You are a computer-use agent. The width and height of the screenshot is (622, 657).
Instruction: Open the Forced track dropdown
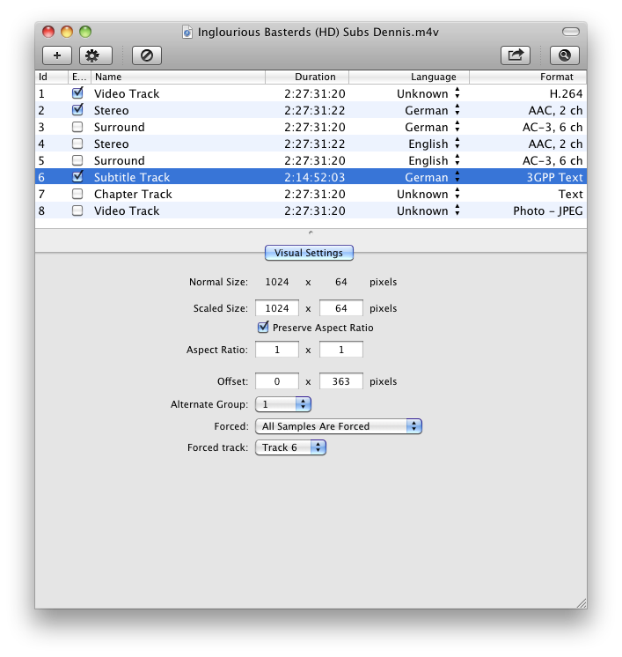tap(290, 447)
